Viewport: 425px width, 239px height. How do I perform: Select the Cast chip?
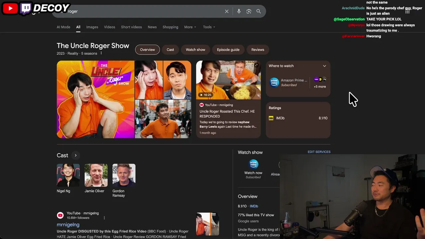pyautogui.click(x=170, y=50)
